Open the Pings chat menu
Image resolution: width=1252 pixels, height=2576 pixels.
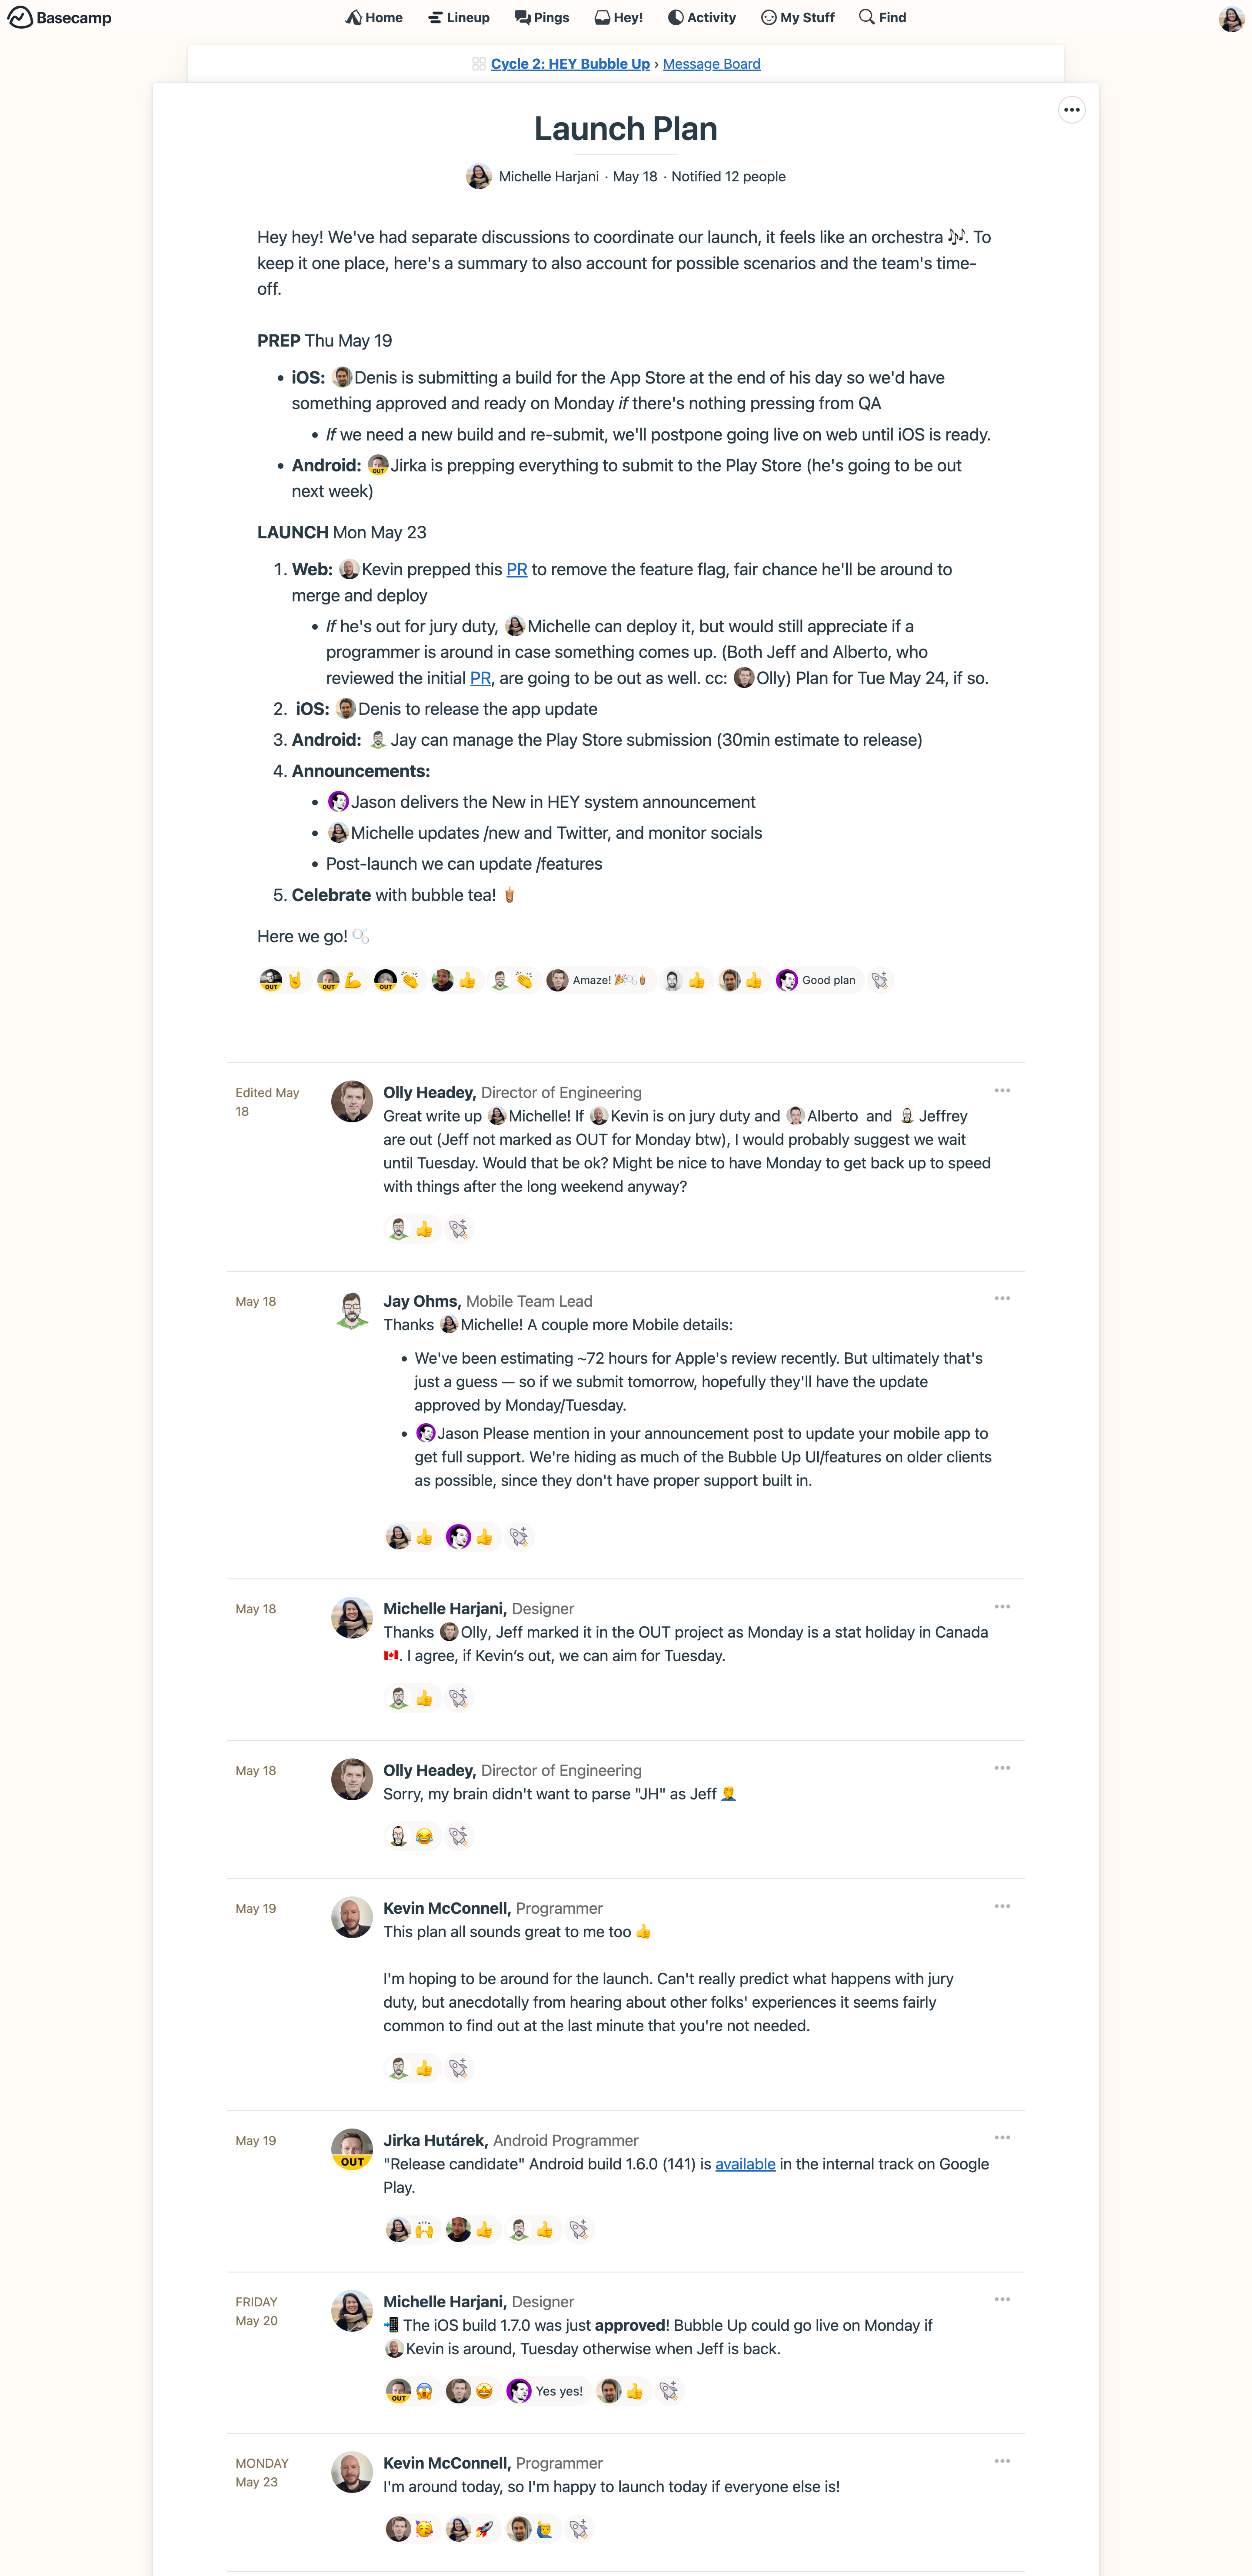pos(542,17)
